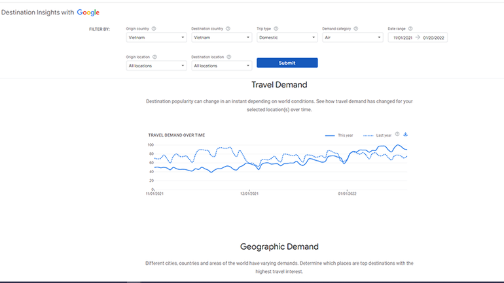Click start date field 11/01/2021
The height and width of the screenshot is (283, 504).
pyautogui.click(x=403, y=38)
